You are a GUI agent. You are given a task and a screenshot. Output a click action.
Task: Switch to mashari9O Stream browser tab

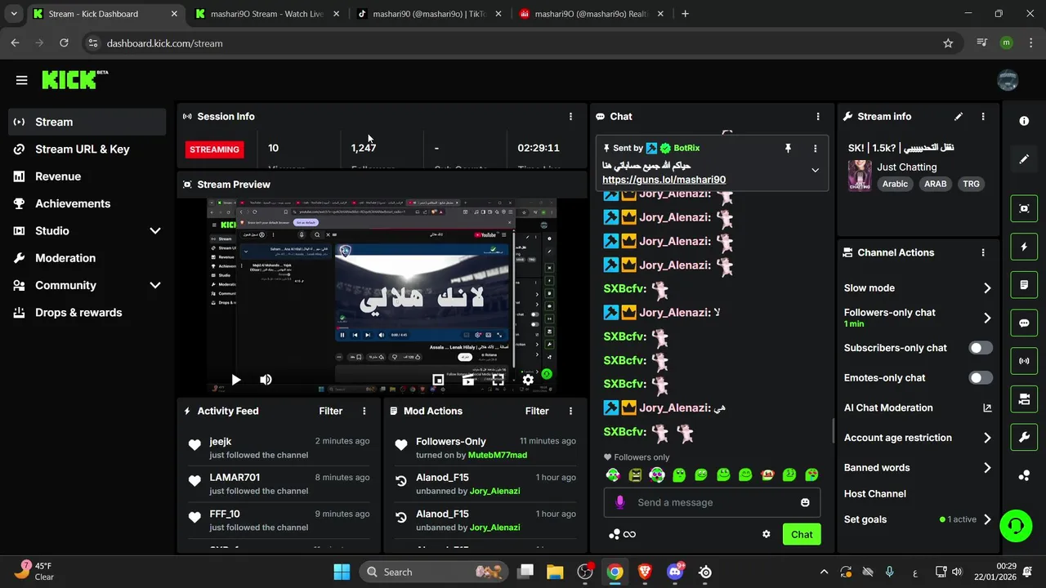pyautogui.click(x=267, y=14)
